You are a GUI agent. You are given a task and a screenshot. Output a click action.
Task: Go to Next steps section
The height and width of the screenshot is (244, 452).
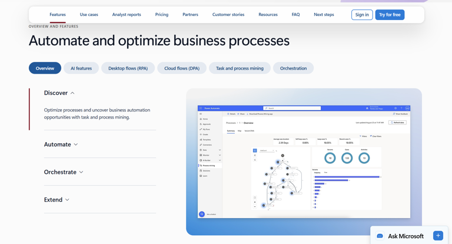pyautogui.click(x=324, y=14)
